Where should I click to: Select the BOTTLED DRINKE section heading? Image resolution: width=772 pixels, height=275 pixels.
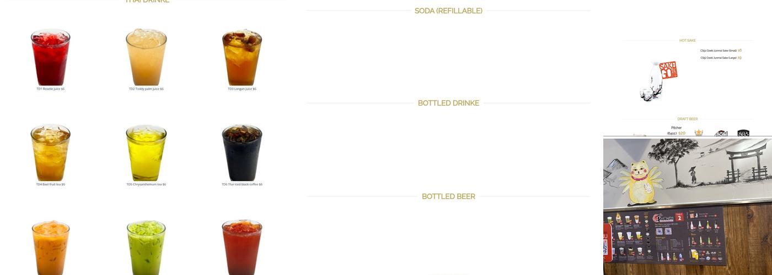pos(448,103)
